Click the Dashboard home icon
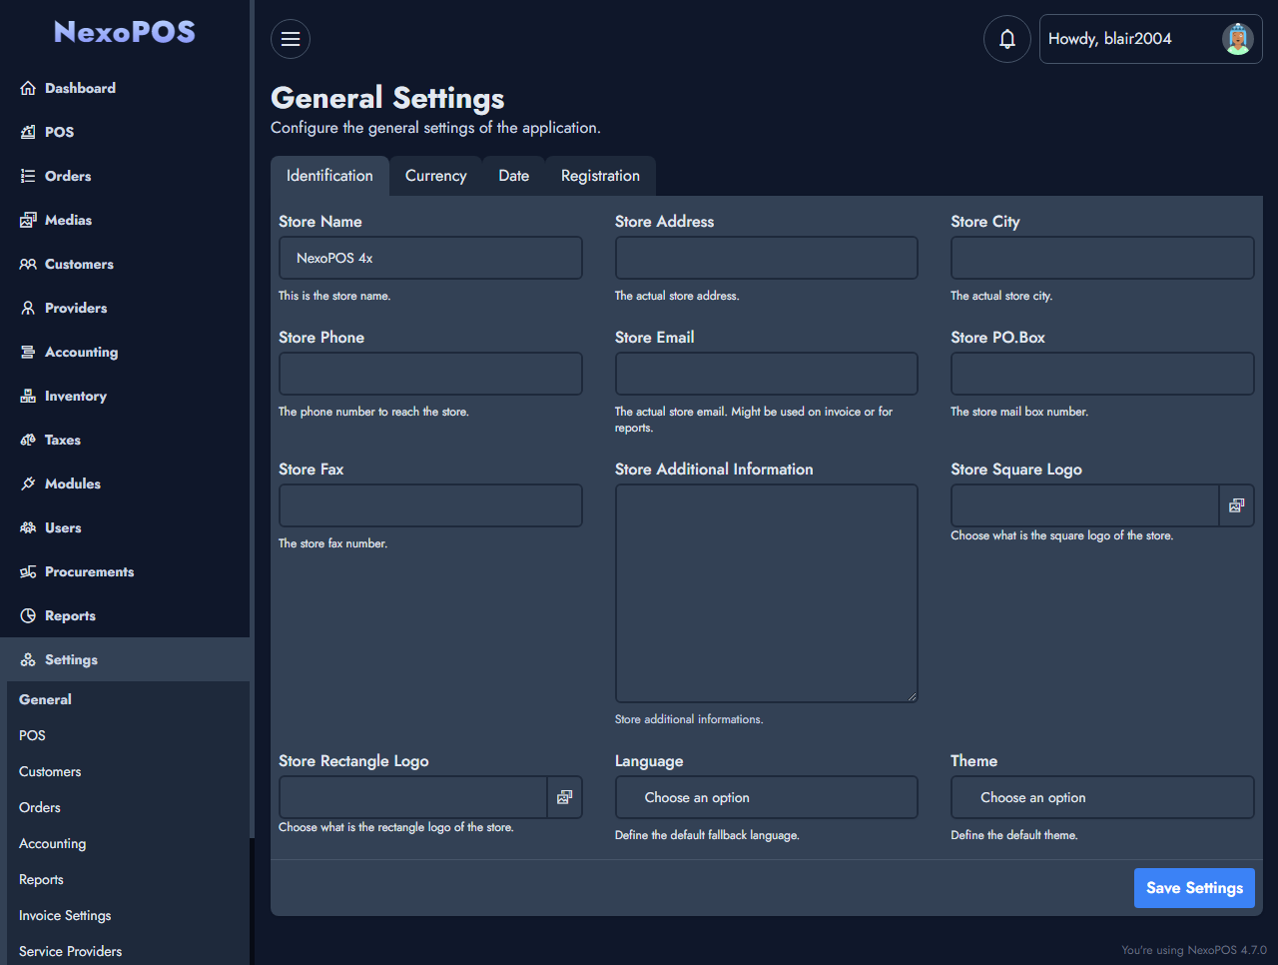The image size is (1278, 965). [28, 88]
